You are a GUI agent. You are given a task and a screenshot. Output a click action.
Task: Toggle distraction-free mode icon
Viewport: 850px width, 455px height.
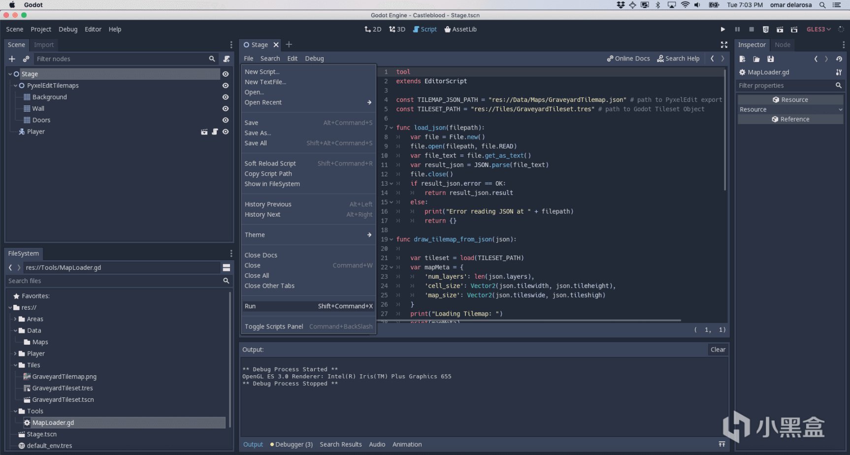pyautogui.click(x=724, y=45)
